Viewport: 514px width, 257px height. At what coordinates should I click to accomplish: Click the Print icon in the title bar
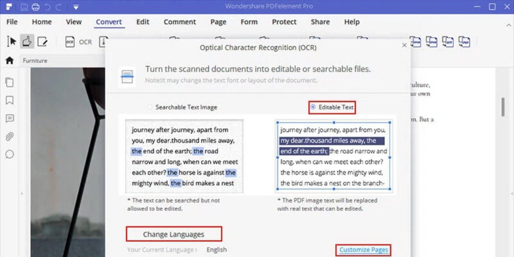[x=36, y=7]
